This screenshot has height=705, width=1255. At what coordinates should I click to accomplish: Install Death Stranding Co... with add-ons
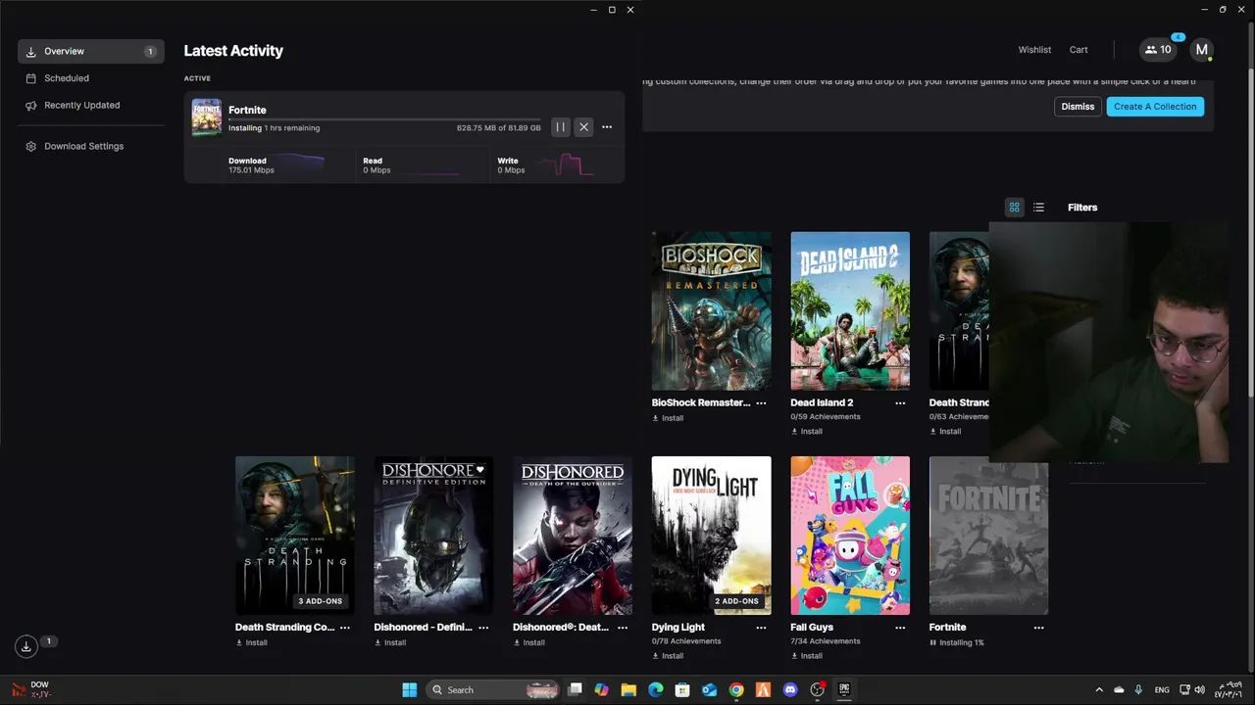251,643
